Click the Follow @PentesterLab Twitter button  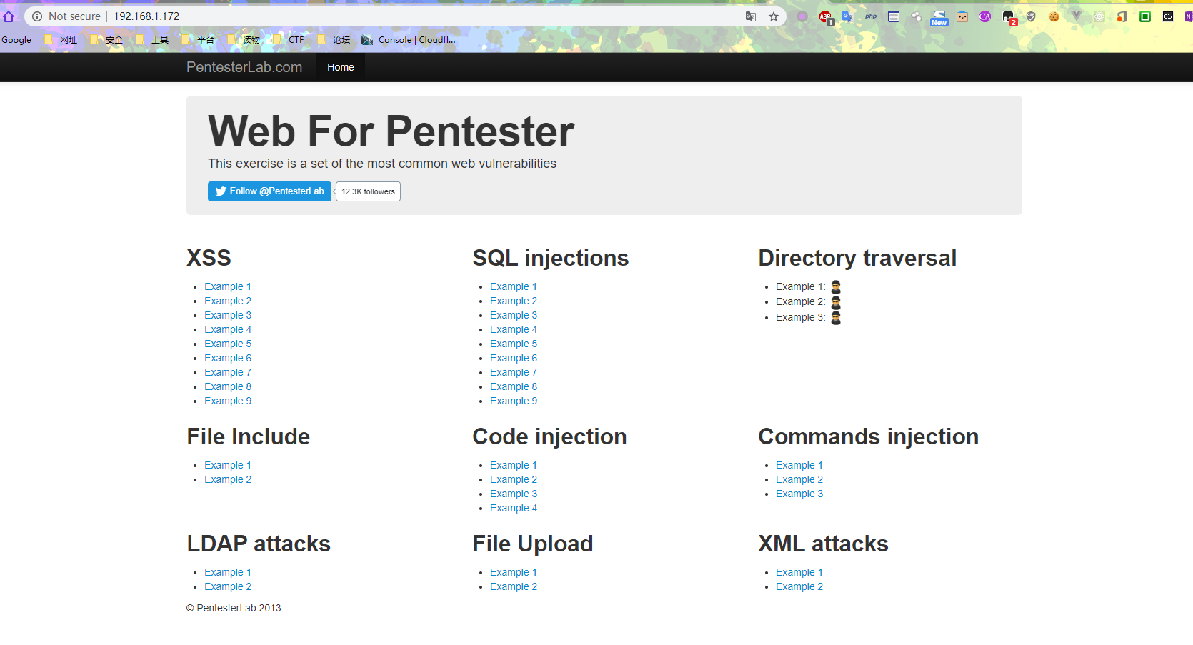pos(269,191)
